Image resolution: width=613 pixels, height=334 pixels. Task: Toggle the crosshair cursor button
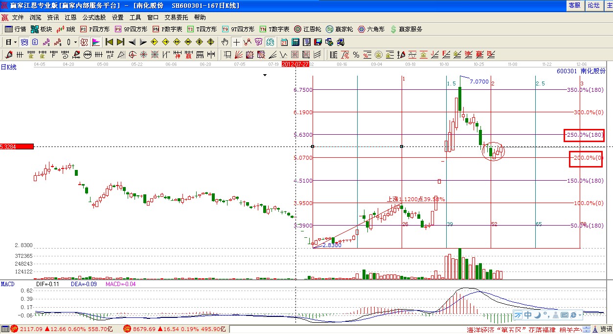[x=236, y=42]
